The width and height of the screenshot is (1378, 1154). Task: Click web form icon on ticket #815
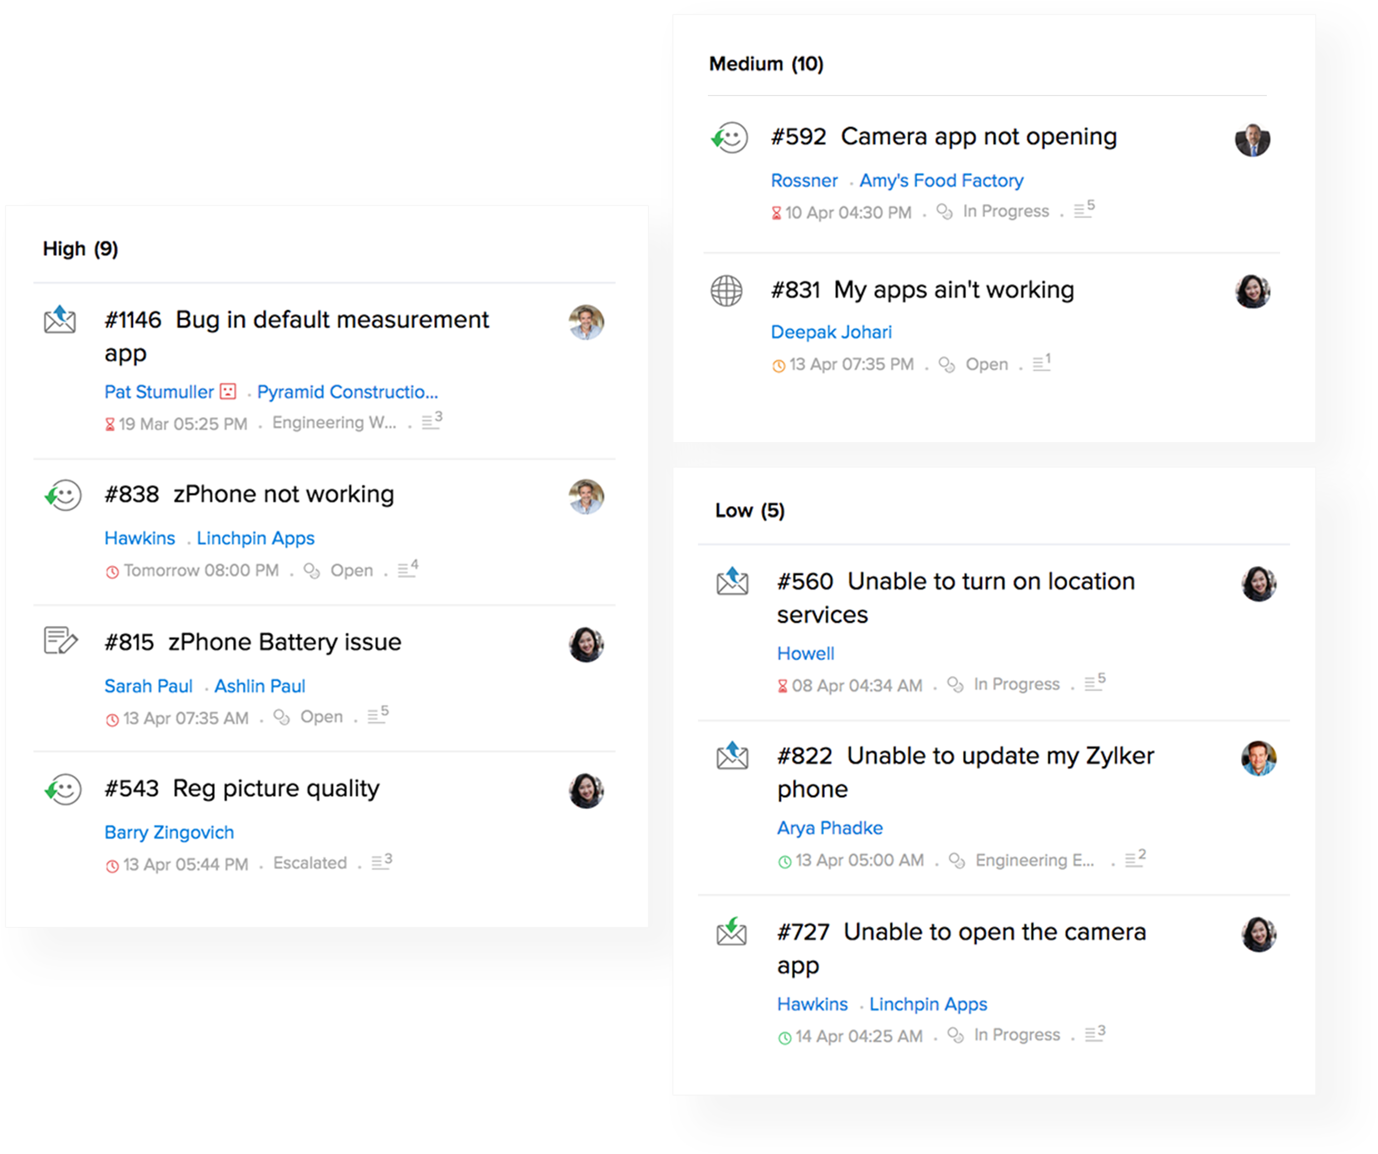[x=61, y=641]
